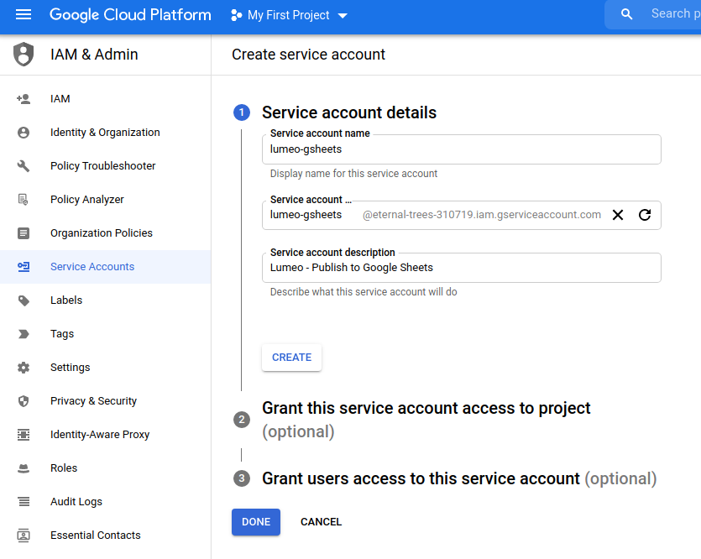
Task: Select Service Accounts in sidebar
Action: pyautogui.click(x=106, y=267)
